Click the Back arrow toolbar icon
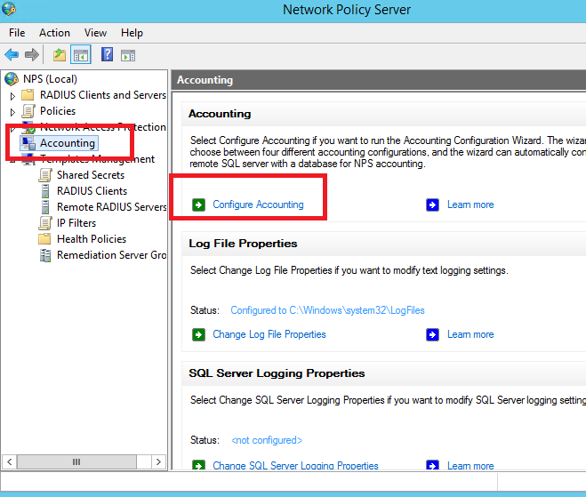The width and height of the screenshot is (586, 497). tap(12, 55)
